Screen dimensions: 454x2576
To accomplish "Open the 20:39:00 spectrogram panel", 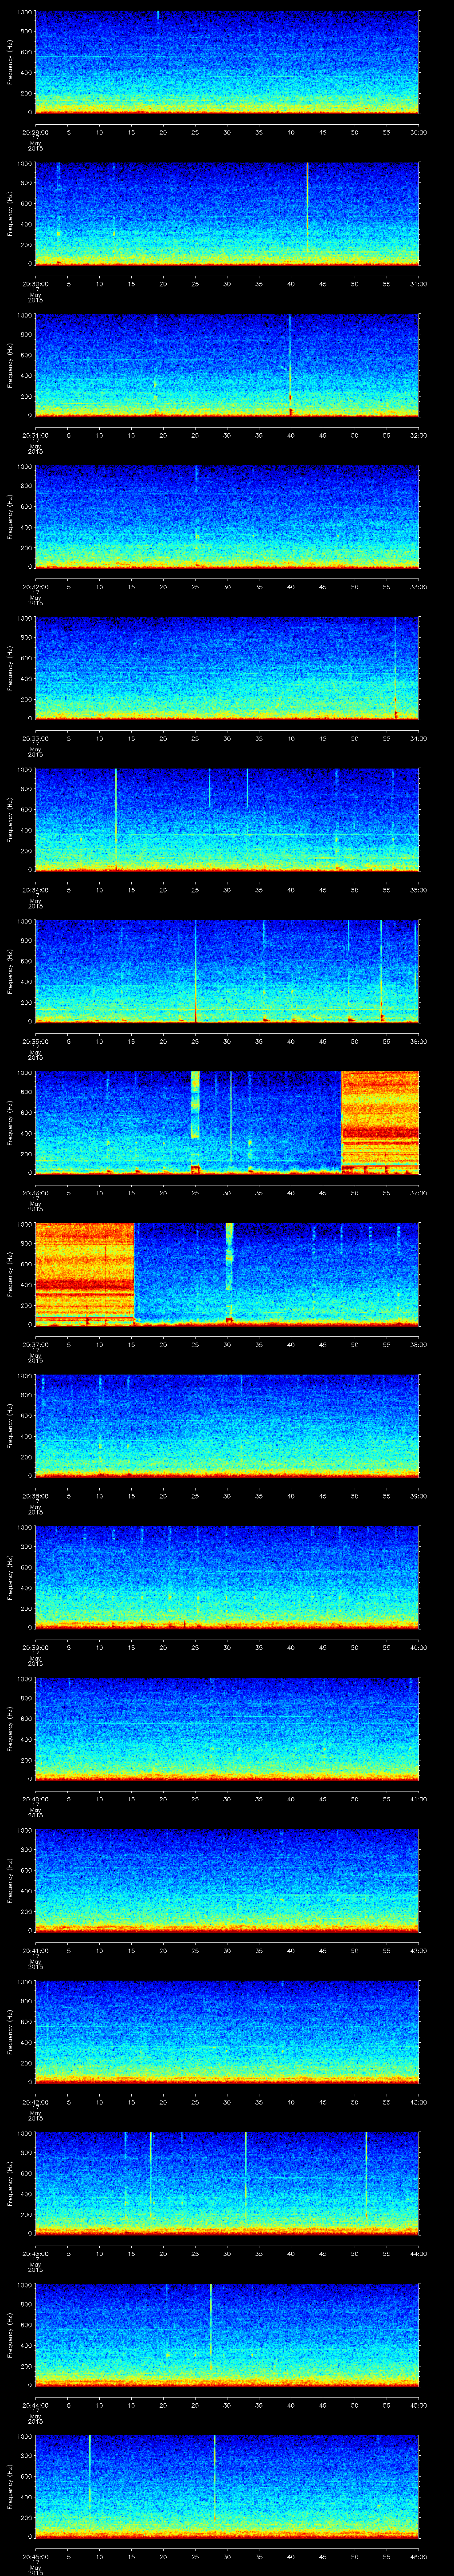I will pyautogui.click(x=227, y=1577).
